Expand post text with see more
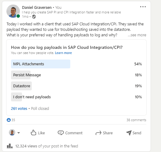Viewport: 161px width, 152px height. pos(137,35)
